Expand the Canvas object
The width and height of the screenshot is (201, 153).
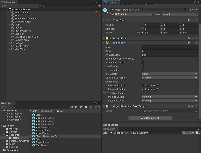(x=10, y=43)
